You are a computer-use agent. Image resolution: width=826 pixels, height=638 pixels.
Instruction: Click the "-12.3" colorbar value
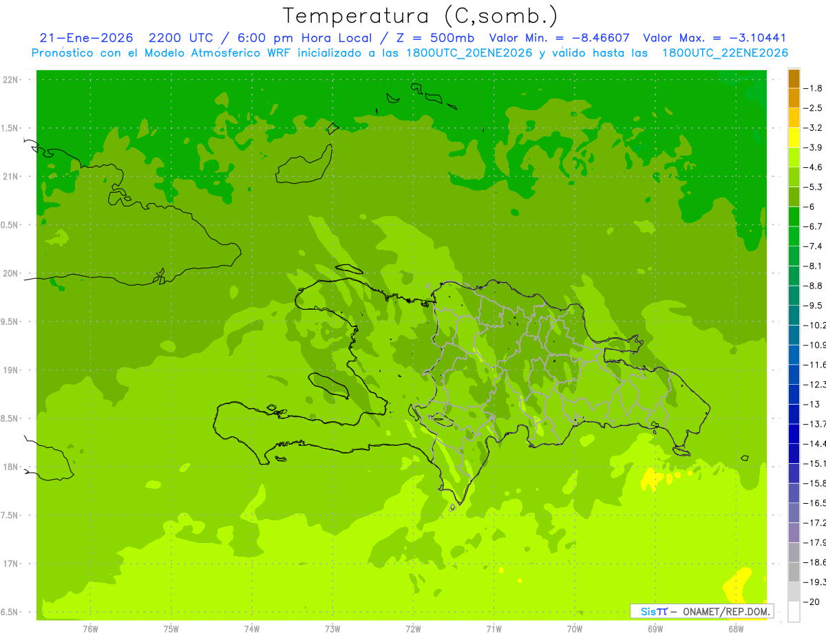click(x=816, y=385)
